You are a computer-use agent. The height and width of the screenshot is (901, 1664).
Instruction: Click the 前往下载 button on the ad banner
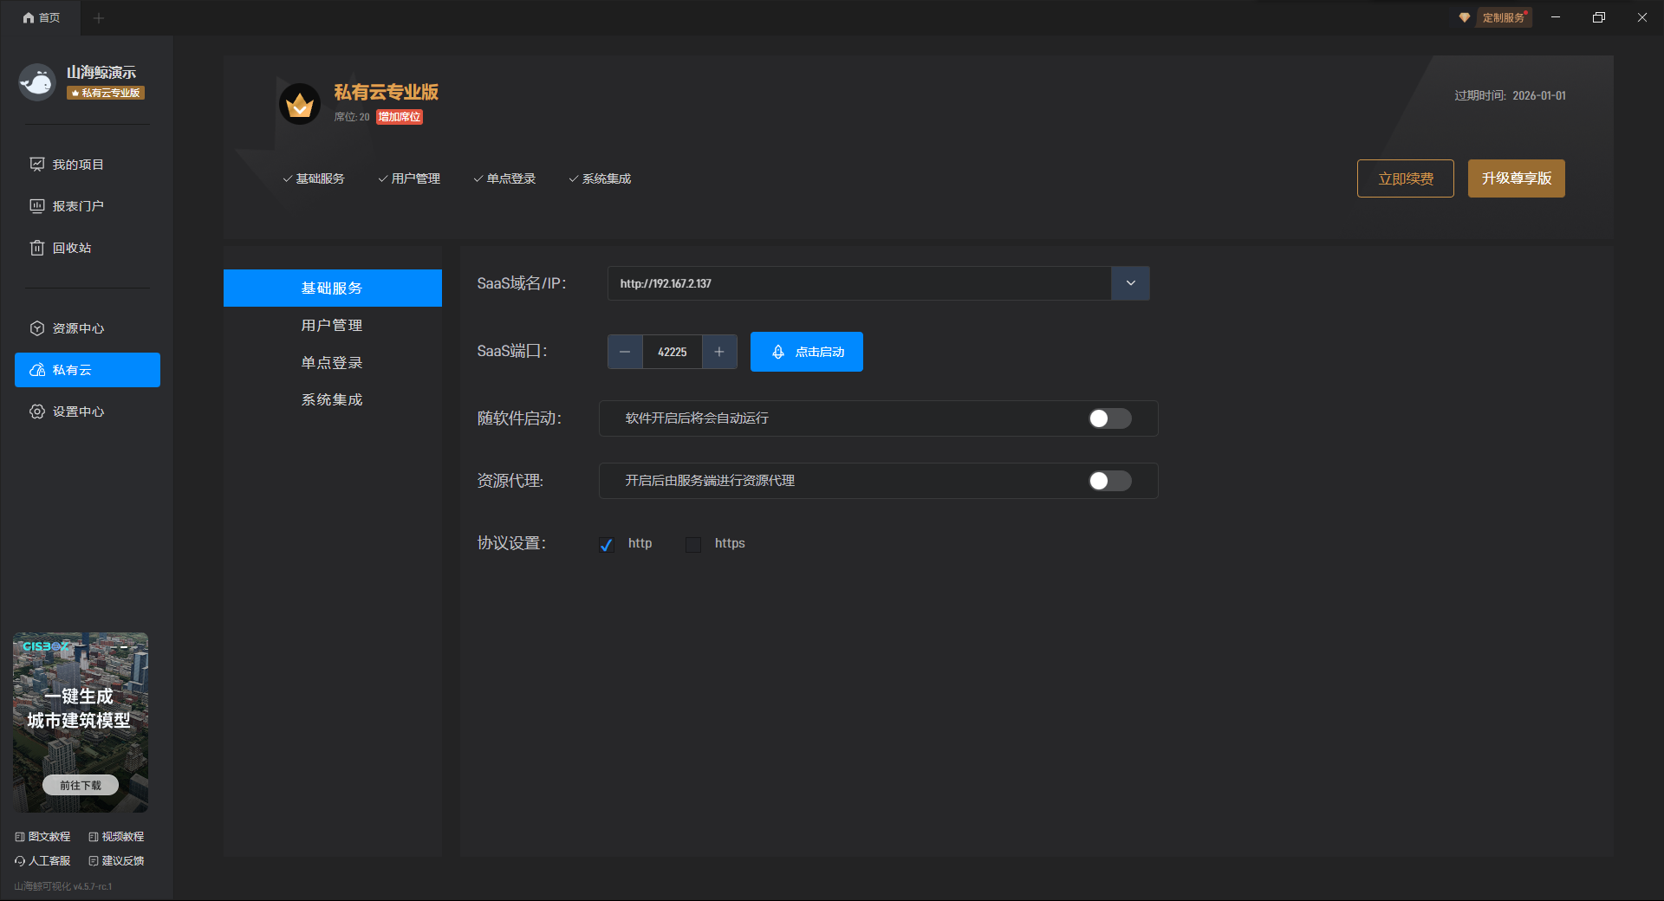81,785
